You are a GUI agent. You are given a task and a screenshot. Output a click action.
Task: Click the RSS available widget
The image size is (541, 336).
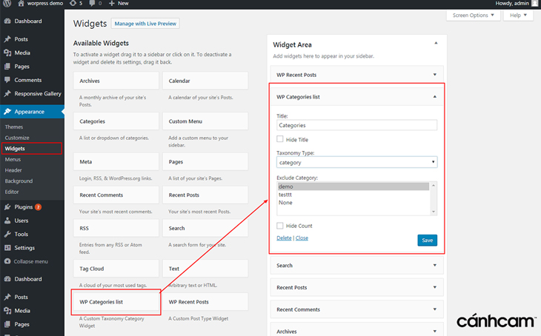116,228
